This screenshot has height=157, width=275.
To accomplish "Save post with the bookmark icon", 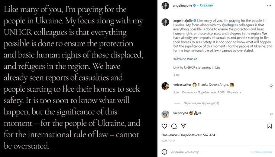I will (x=269, y=126).
